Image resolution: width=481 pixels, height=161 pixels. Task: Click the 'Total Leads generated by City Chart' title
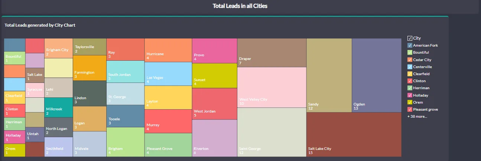pos(40,25)
